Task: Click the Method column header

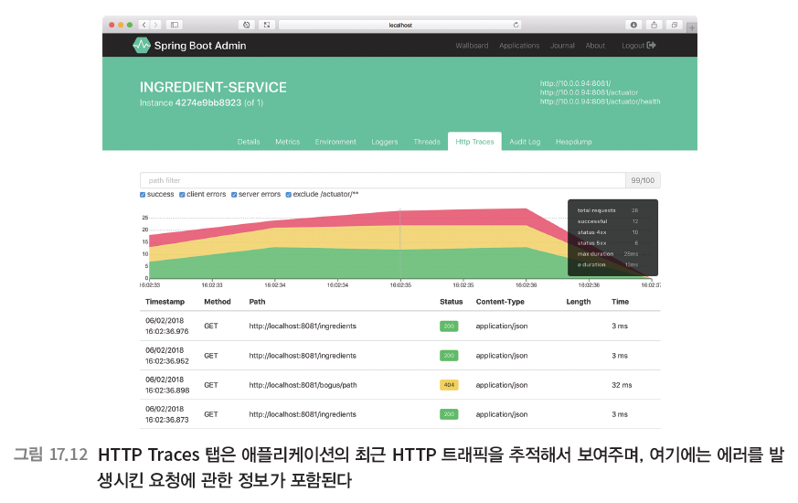Action: pos(218,302)
